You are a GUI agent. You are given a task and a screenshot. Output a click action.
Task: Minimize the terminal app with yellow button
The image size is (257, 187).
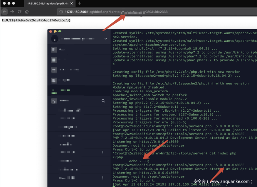click(x=55, y=31)
